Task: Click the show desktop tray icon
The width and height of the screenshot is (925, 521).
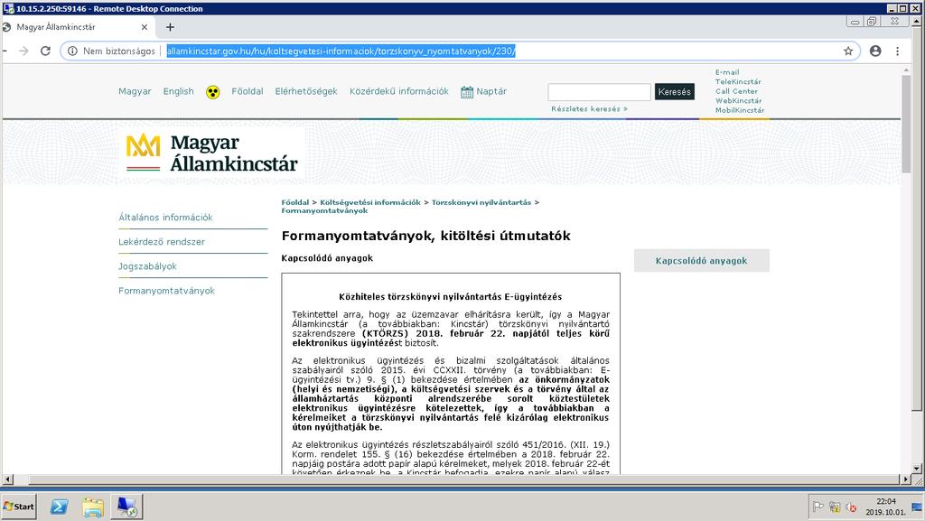Action: click(x=918, y=507)
